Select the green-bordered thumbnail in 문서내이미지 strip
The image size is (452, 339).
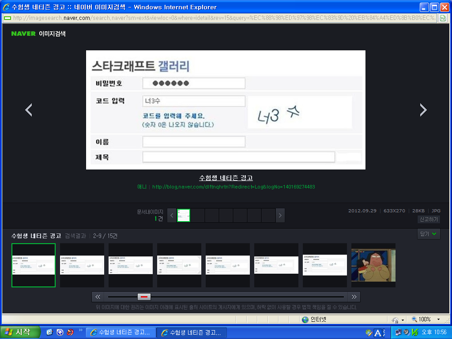tap(183, 215)
